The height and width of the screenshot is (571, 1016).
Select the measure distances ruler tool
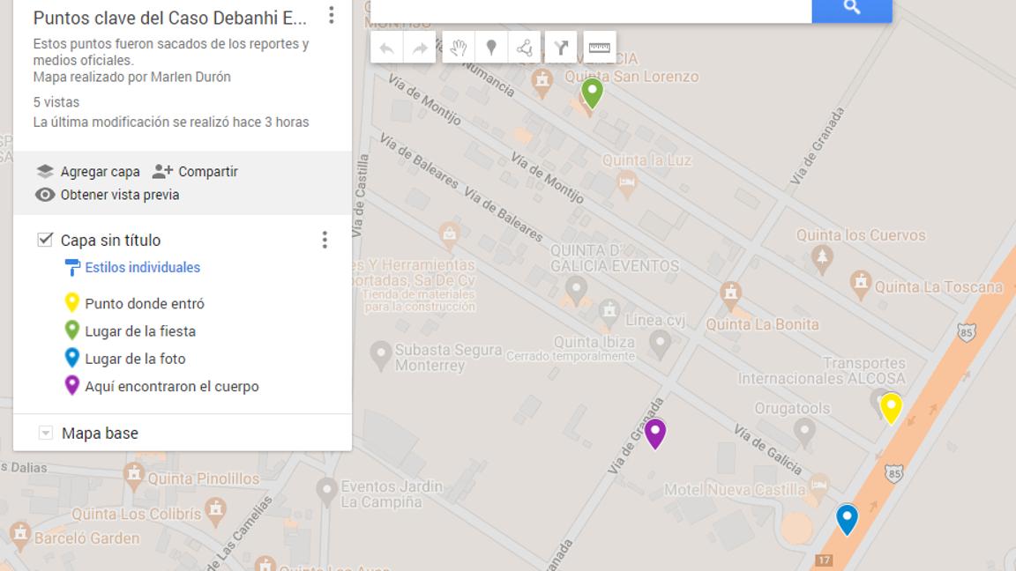(x=600, y=48)
